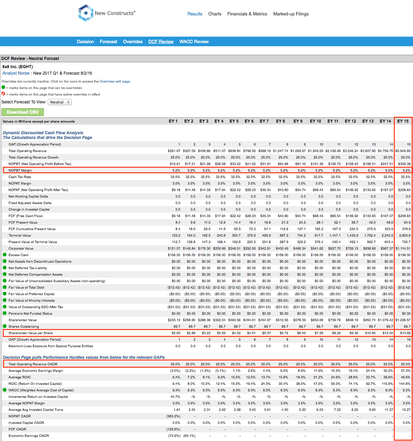
Task: Switch to the DCF Review tab
Action: point(161,41)
